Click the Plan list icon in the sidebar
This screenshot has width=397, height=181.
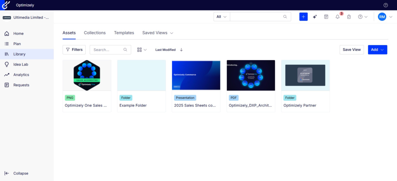[x=7, y=44]
